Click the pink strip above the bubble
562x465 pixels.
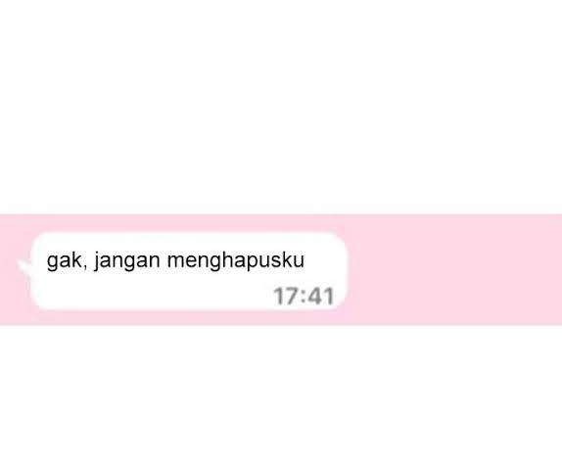281,222
